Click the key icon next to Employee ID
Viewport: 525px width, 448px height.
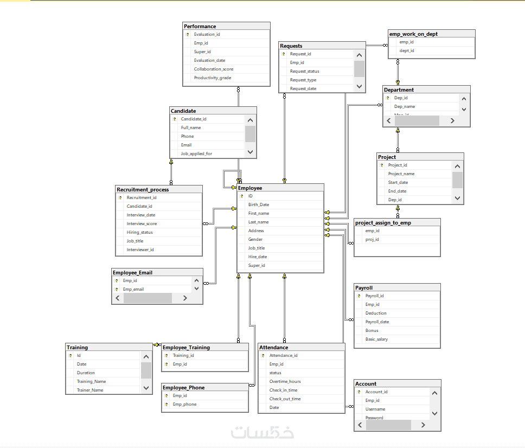click(x=242, y=196)
